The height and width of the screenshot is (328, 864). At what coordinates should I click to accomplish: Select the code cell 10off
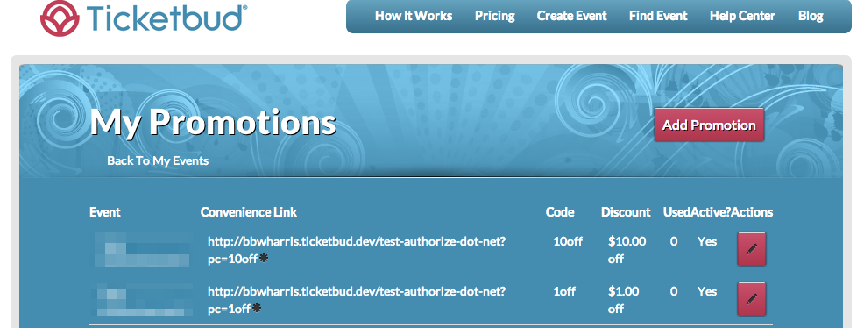tap(568, 241)
